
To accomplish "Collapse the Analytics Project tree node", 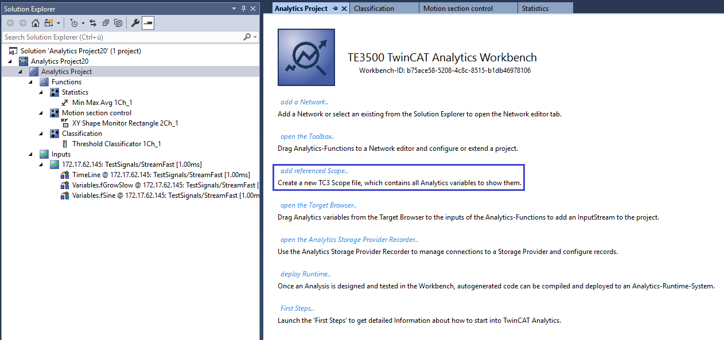I will pyautogui.click(x=22, y=72).
